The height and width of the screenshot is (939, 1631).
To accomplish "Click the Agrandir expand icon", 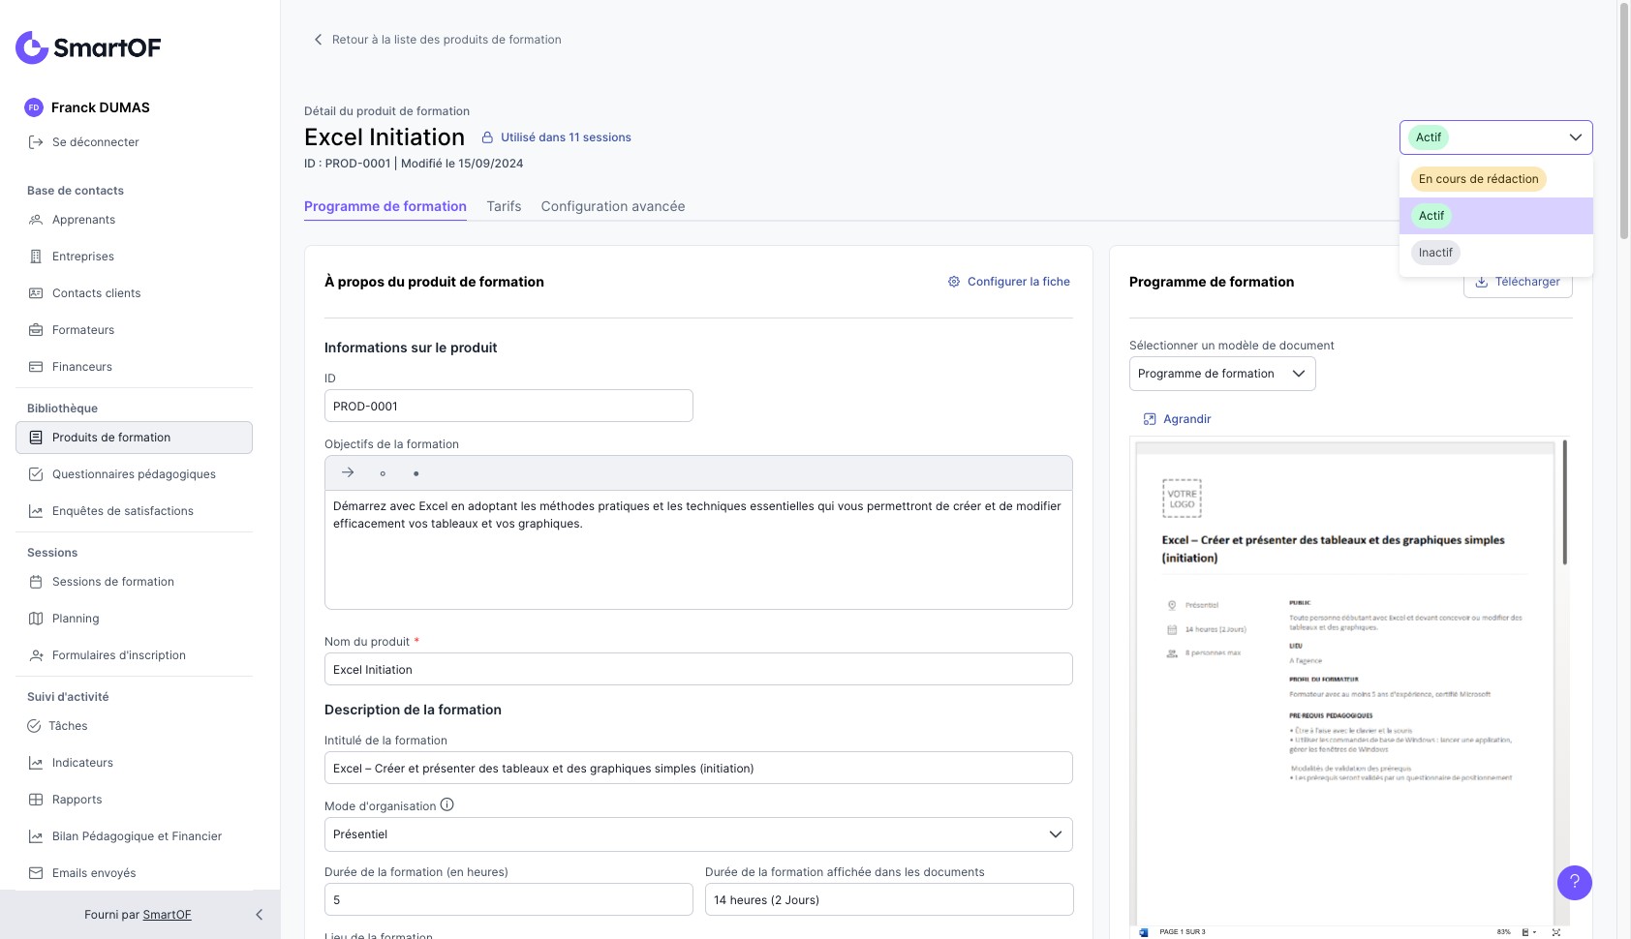I will [1150, 419].
